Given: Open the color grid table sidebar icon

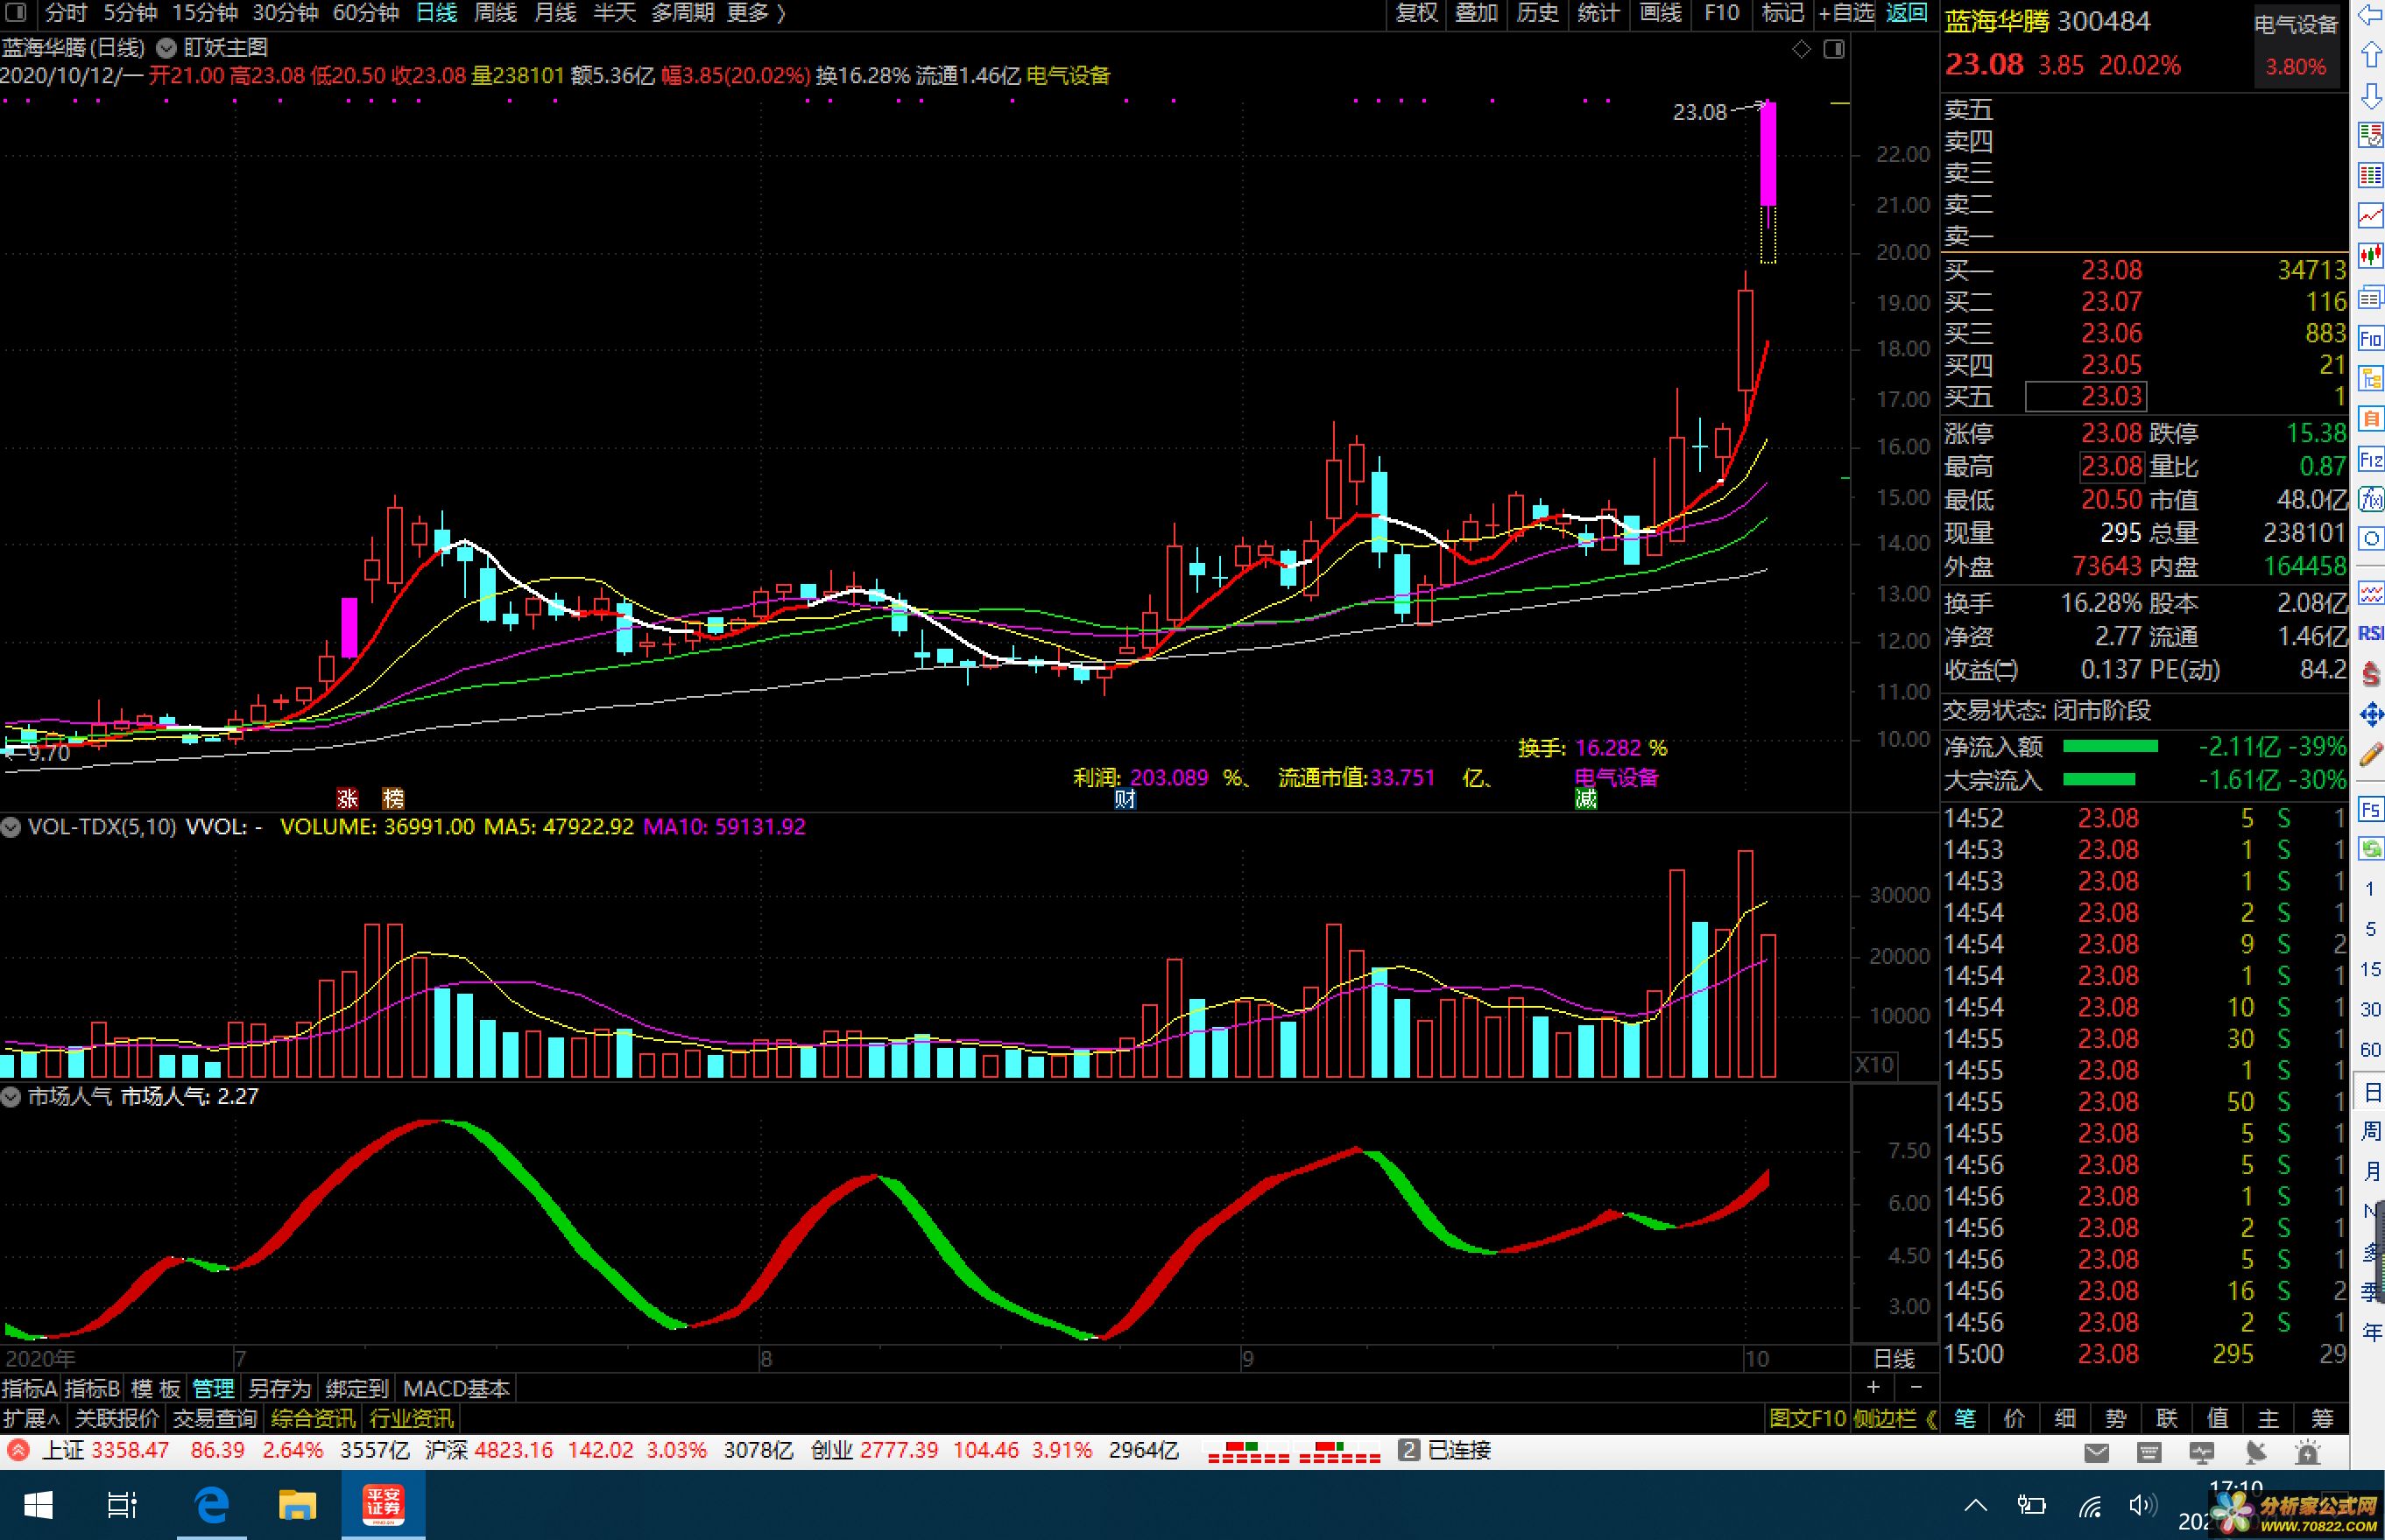Looking at the screenshot, I should (2370, 175).
